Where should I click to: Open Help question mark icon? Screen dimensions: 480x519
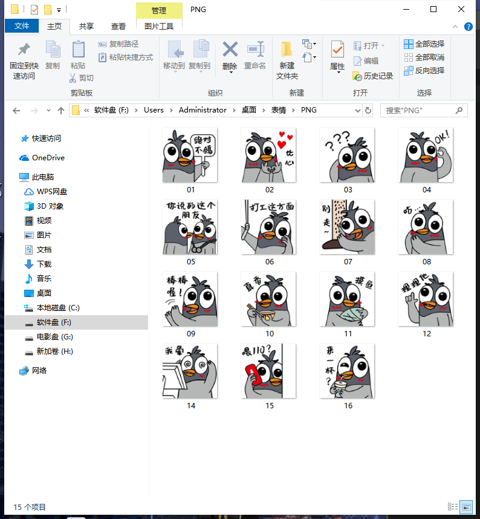tap(468, 27)
